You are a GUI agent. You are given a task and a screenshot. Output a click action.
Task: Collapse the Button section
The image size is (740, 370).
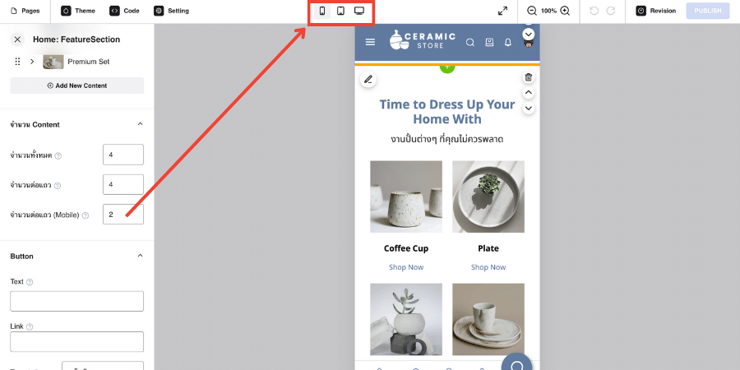click(140, 256)
